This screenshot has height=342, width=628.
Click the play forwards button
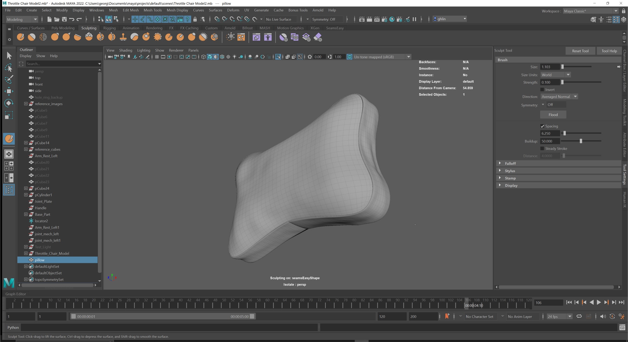coord(599,302)
